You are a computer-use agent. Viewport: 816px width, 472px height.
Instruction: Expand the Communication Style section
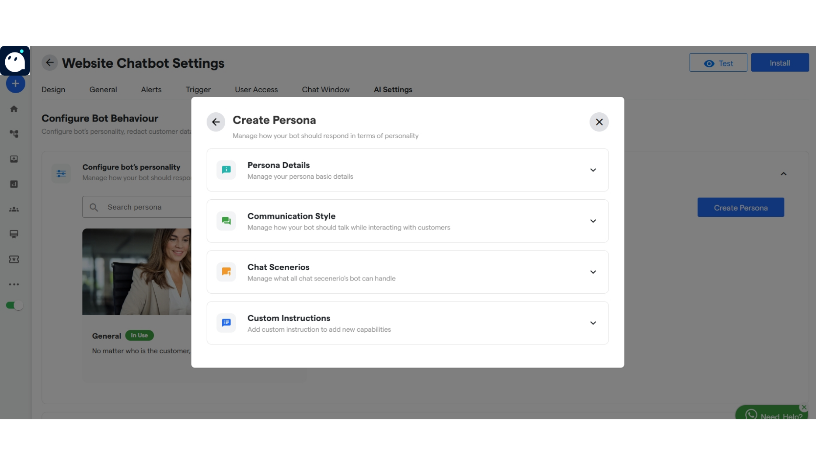[593, 221]
